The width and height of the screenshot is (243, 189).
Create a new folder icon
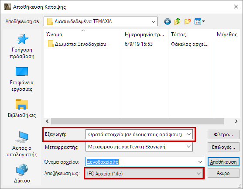click(187, 21)
